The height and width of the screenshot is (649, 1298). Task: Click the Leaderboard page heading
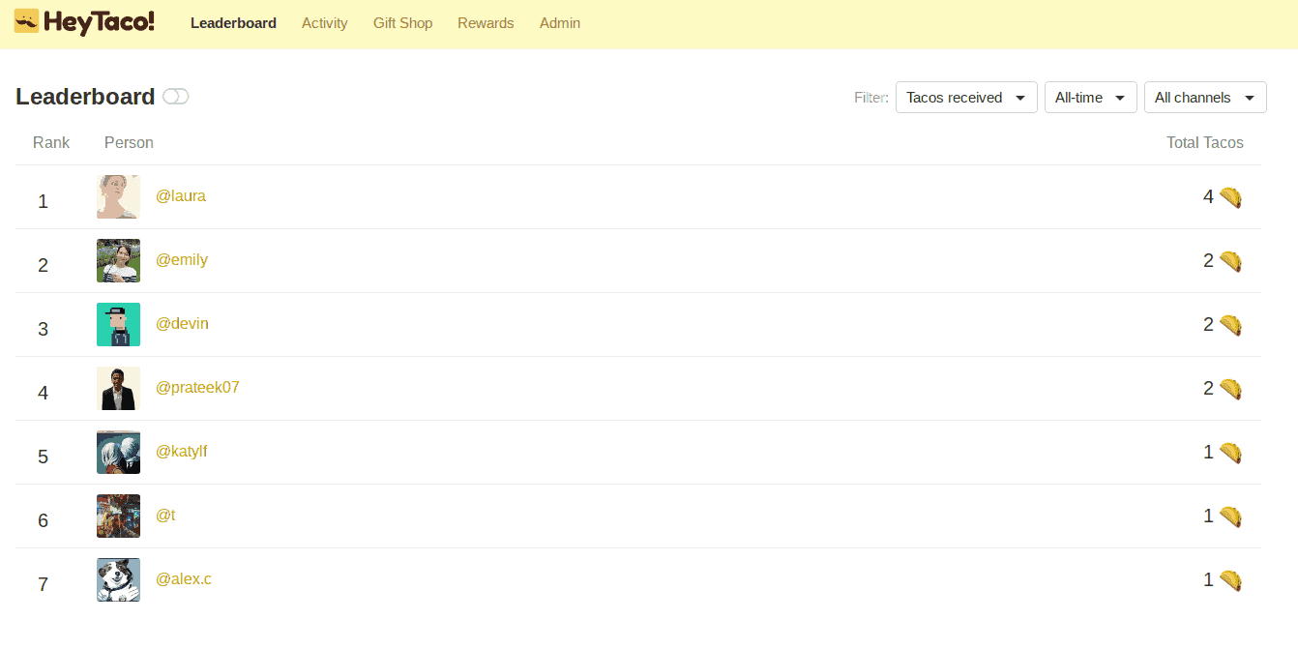(x=85, y=97)
